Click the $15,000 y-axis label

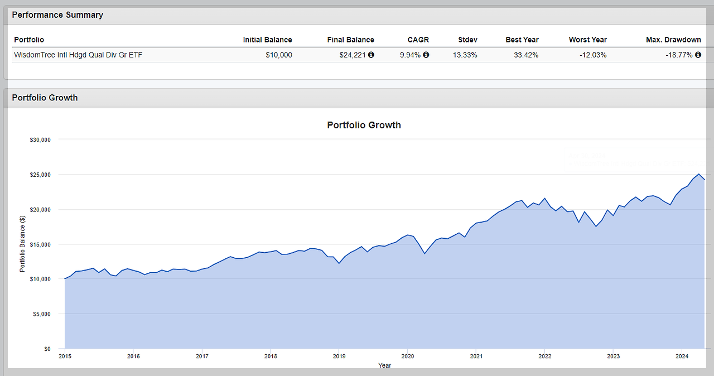click(x=40, y=244)
